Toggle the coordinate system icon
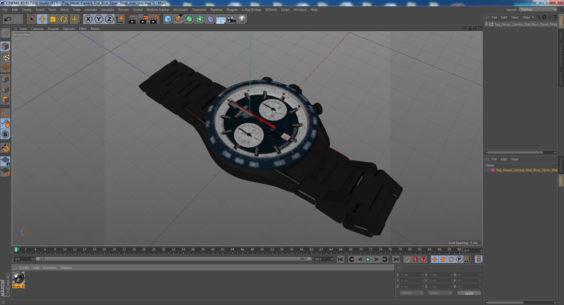This screenshot has width=564, height=305. pyautogui.click(x=120, y=19)
